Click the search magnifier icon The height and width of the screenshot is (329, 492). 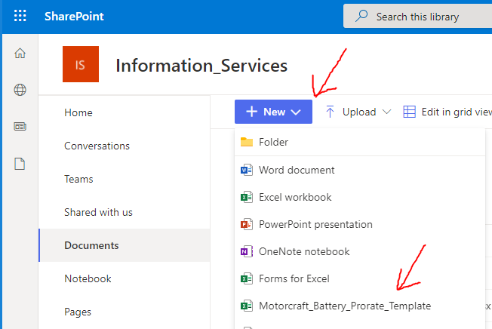point(361,16)
